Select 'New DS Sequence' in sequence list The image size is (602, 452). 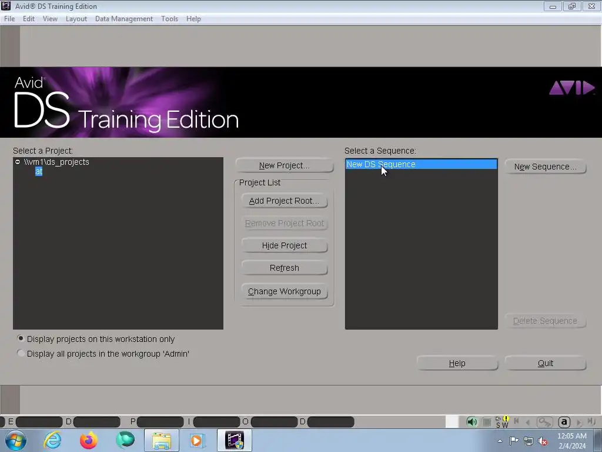click(421, 164)
